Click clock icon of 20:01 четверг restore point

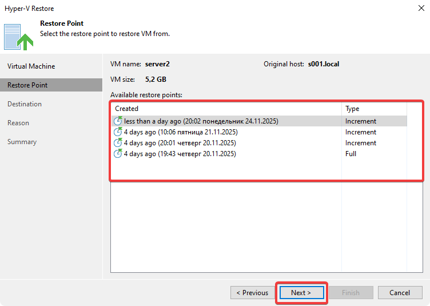(x=118, y=143)
